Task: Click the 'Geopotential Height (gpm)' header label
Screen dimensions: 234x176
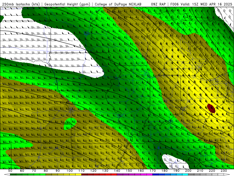Action: pos(67,4)
